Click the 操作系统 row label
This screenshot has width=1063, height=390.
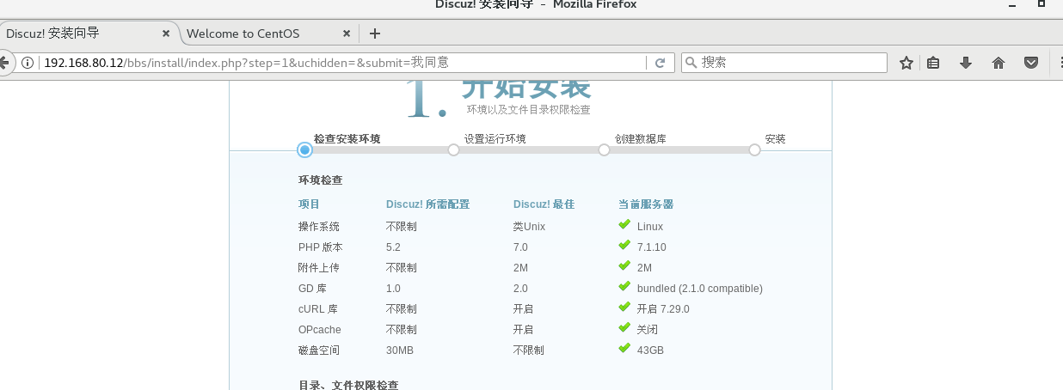tap(319, 227)
